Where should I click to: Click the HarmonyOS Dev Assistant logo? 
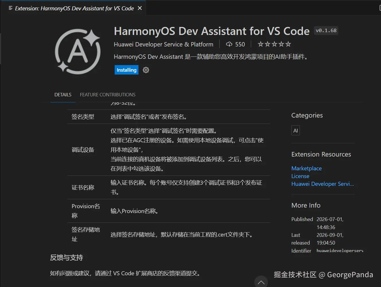[x=78, y=51]
